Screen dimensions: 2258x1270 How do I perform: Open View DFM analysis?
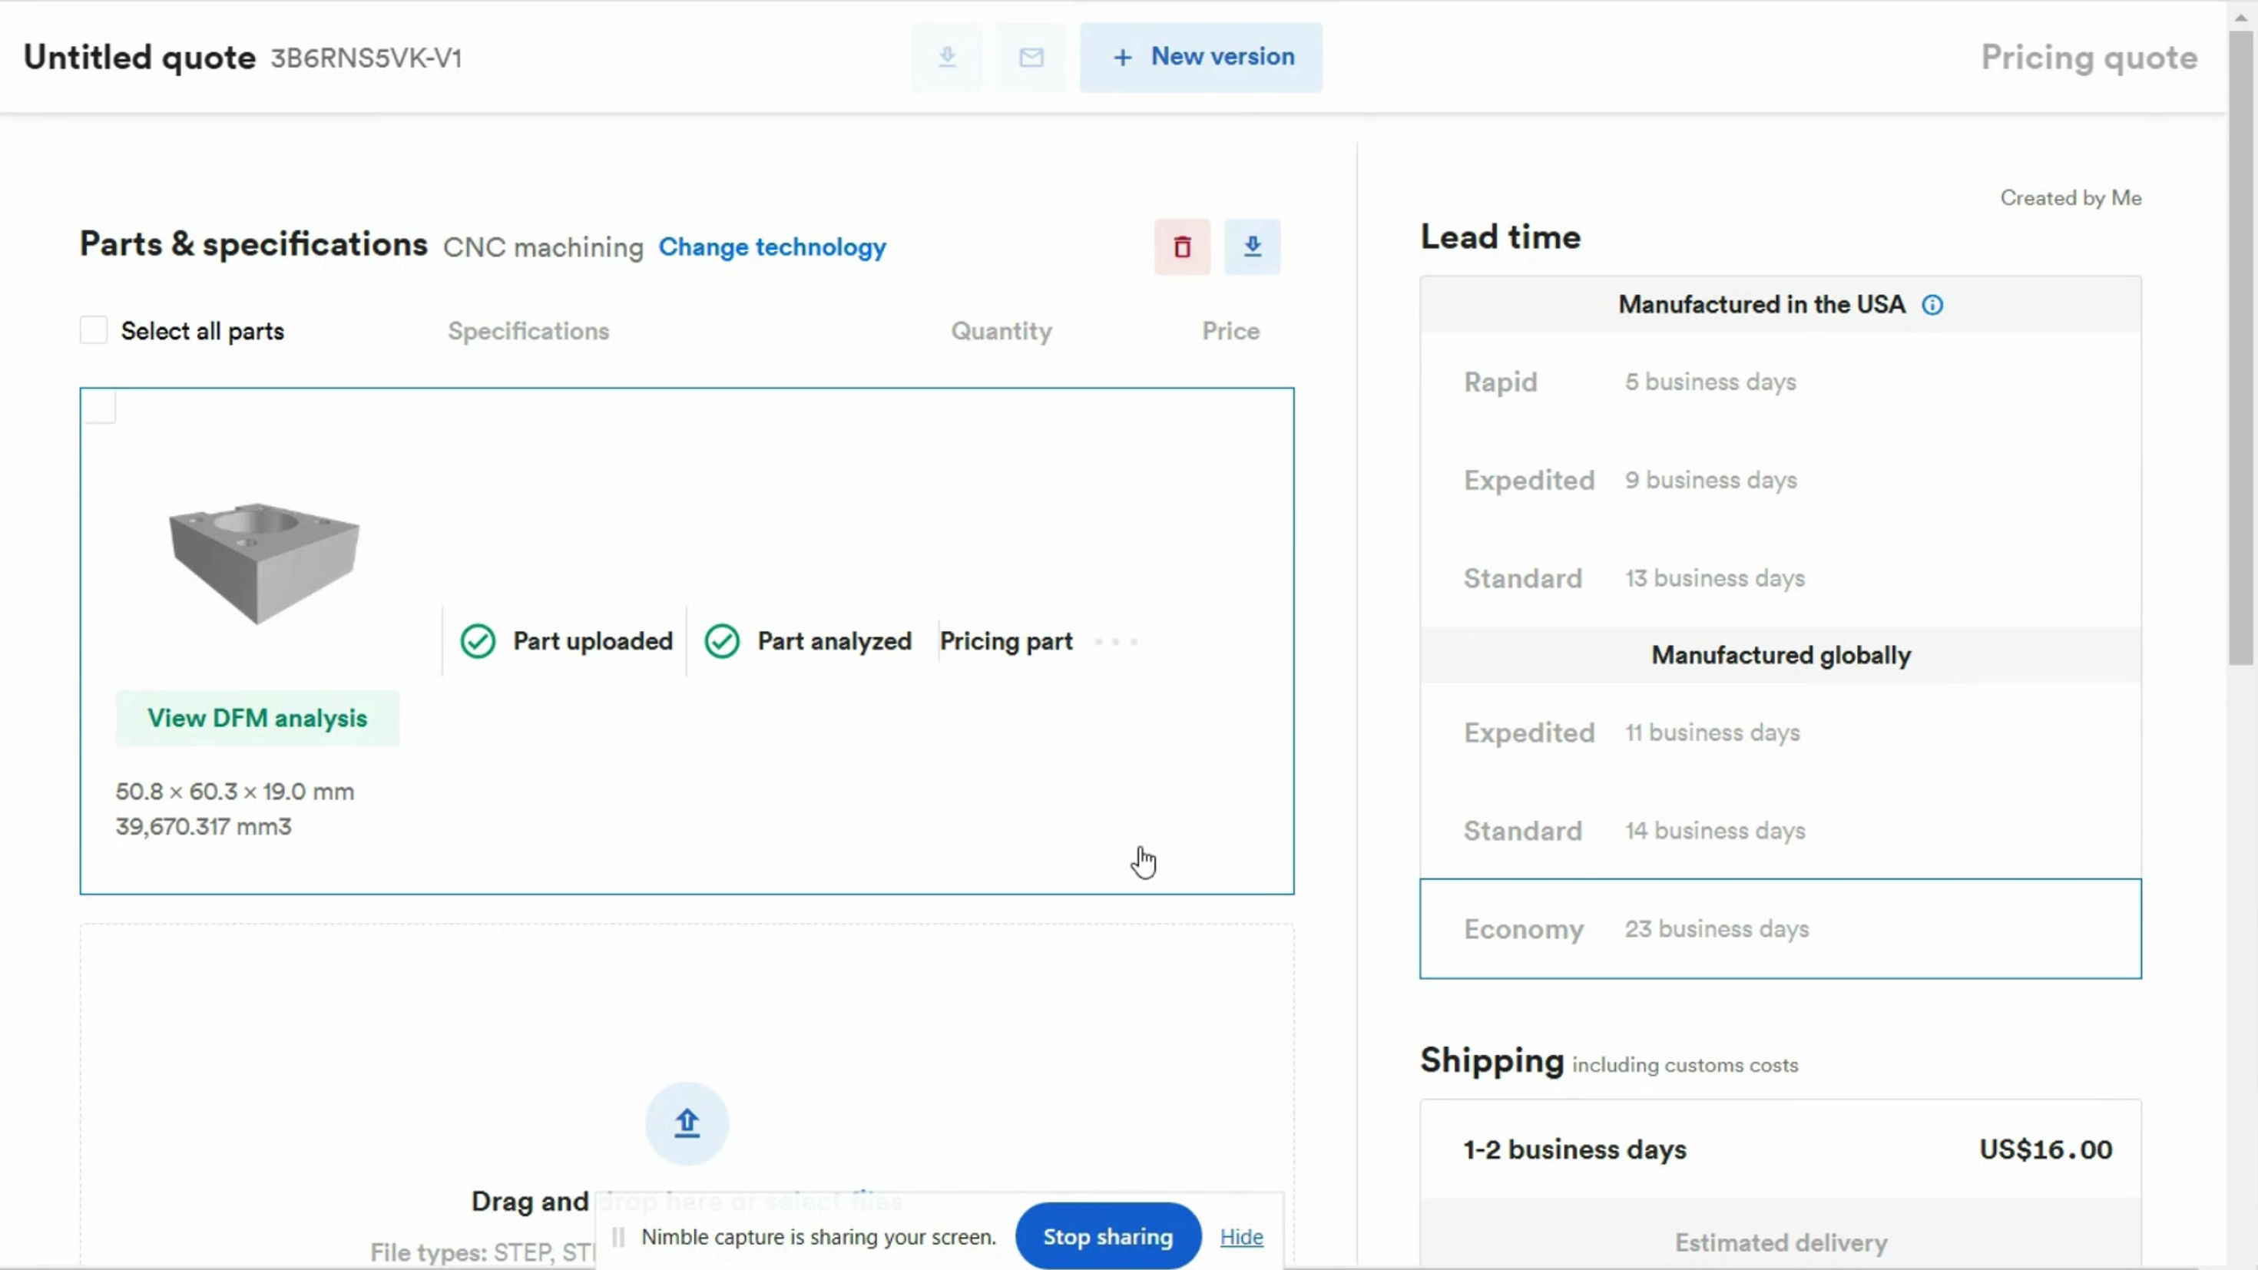pyautogui.click(x=257, y=718)
